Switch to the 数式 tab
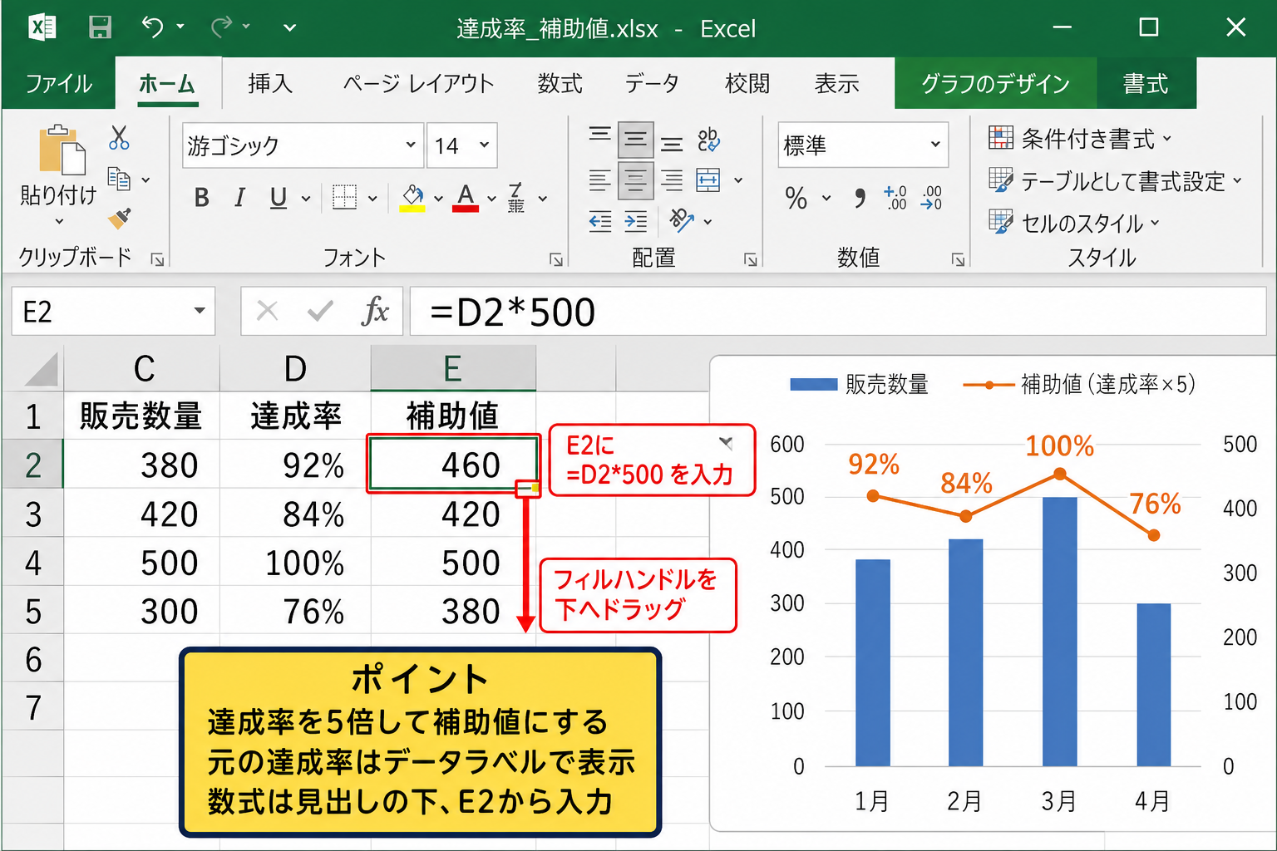1277x851 pixels. click(x=560, y=83)
